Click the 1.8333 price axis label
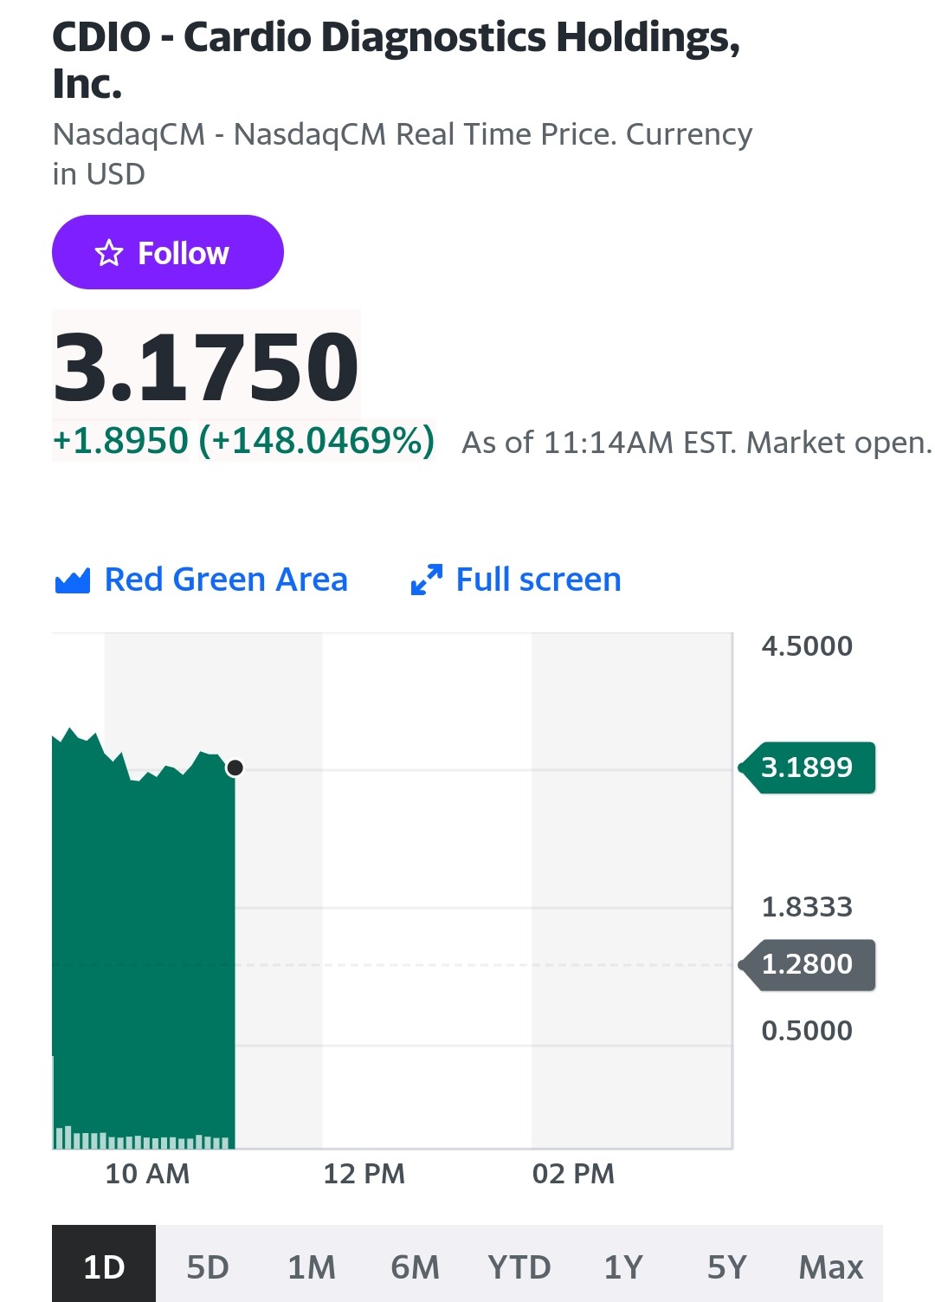935x1302 pixels. pyautogui.click(x=807, y=907)
